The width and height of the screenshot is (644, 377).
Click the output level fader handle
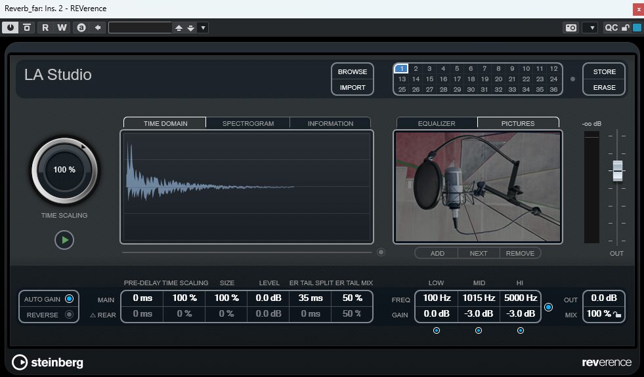pyautogui.click(x=617, y=170)
